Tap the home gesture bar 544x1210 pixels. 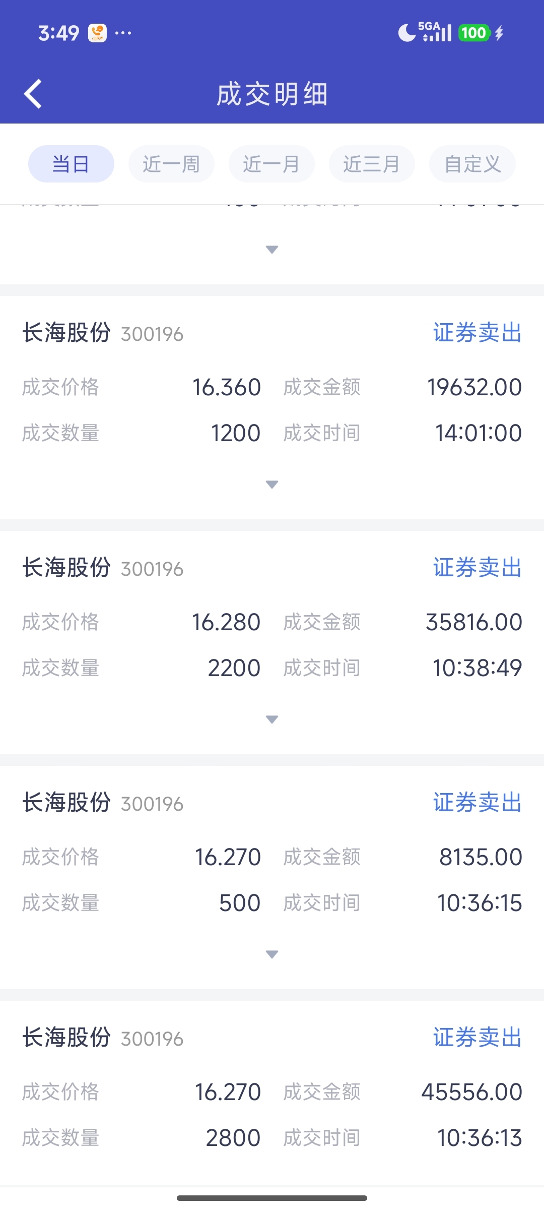pyautogui.click(x=272, y=1198)
